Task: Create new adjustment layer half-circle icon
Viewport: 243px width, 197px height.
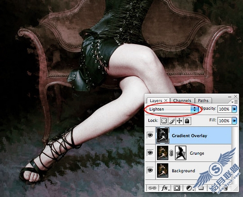Action: point(190,188)
